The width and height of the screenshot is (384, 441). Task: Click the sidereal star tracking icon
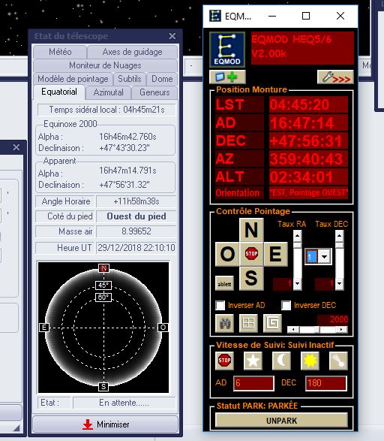pyautogui.click(x=253, y=361)
